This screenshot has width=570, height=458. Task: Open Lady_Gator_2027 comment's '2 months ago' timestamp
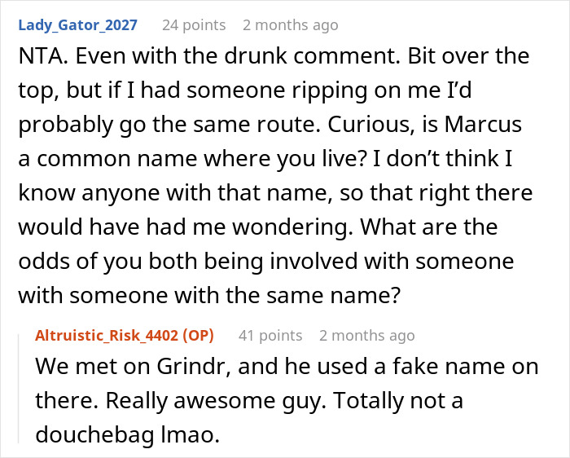pyautogui.click(x=296, y=25)
